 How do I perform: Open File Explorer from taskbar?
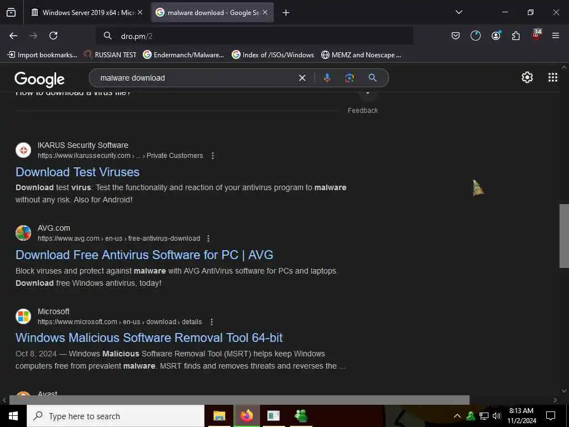219,416
